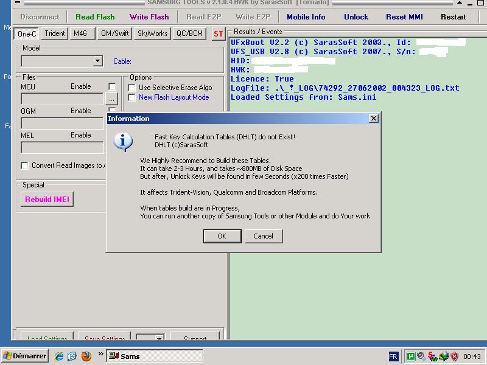The height and width of the screenshot is (365, 487).
Task: Toggle Convert Read Images checkbox
Action: (24, 165)
